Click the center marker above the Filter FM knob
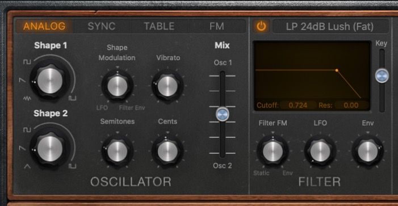The width and height of the screenshot is (398, 206). pos(273,133)
